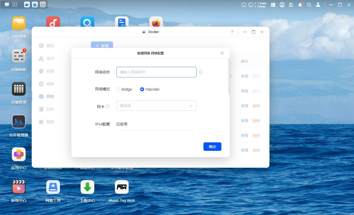Screen dimensions: 354x215
Task: Launch 存储管理 from the desktop
Action: pyautogui.click(x=19, y=89)
